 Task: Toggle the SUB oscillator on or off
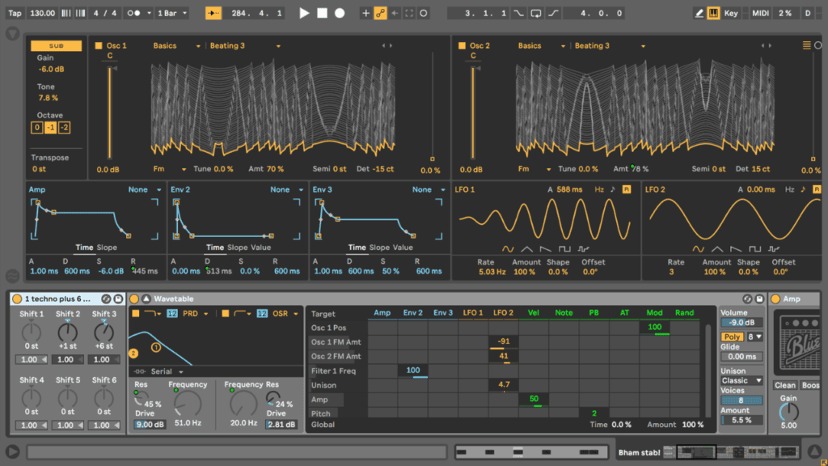coord(56,46)
